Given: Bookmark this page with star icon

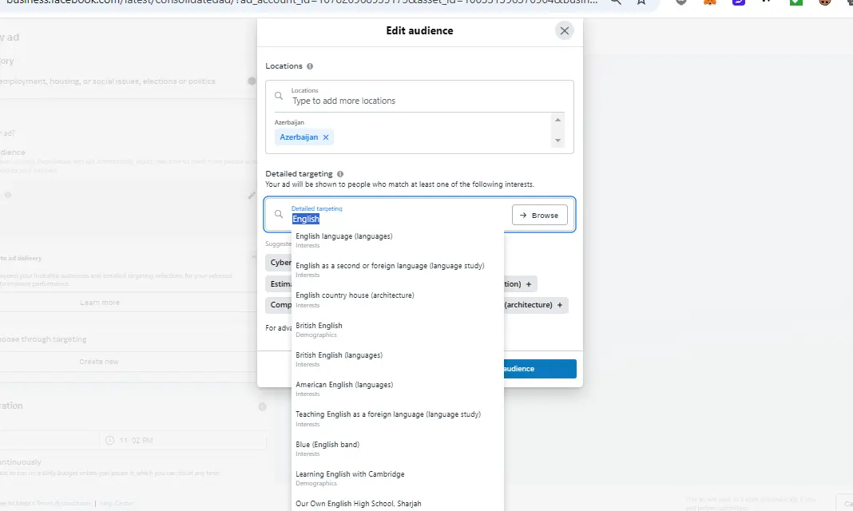Looking at the screenshot, I should coord(642,2).
